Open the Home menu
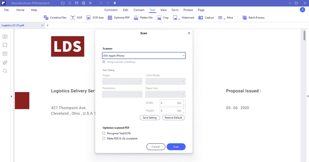The width and height of the screenshot is (309, 162). pyautogui.click(x=20, y=10)
